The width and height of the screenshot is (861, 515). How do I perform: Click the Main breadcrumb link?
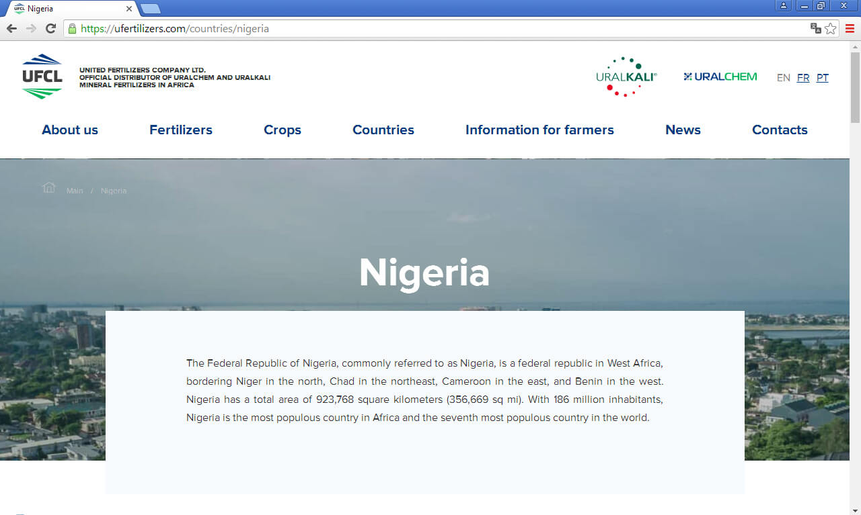[x=75, y=191]
